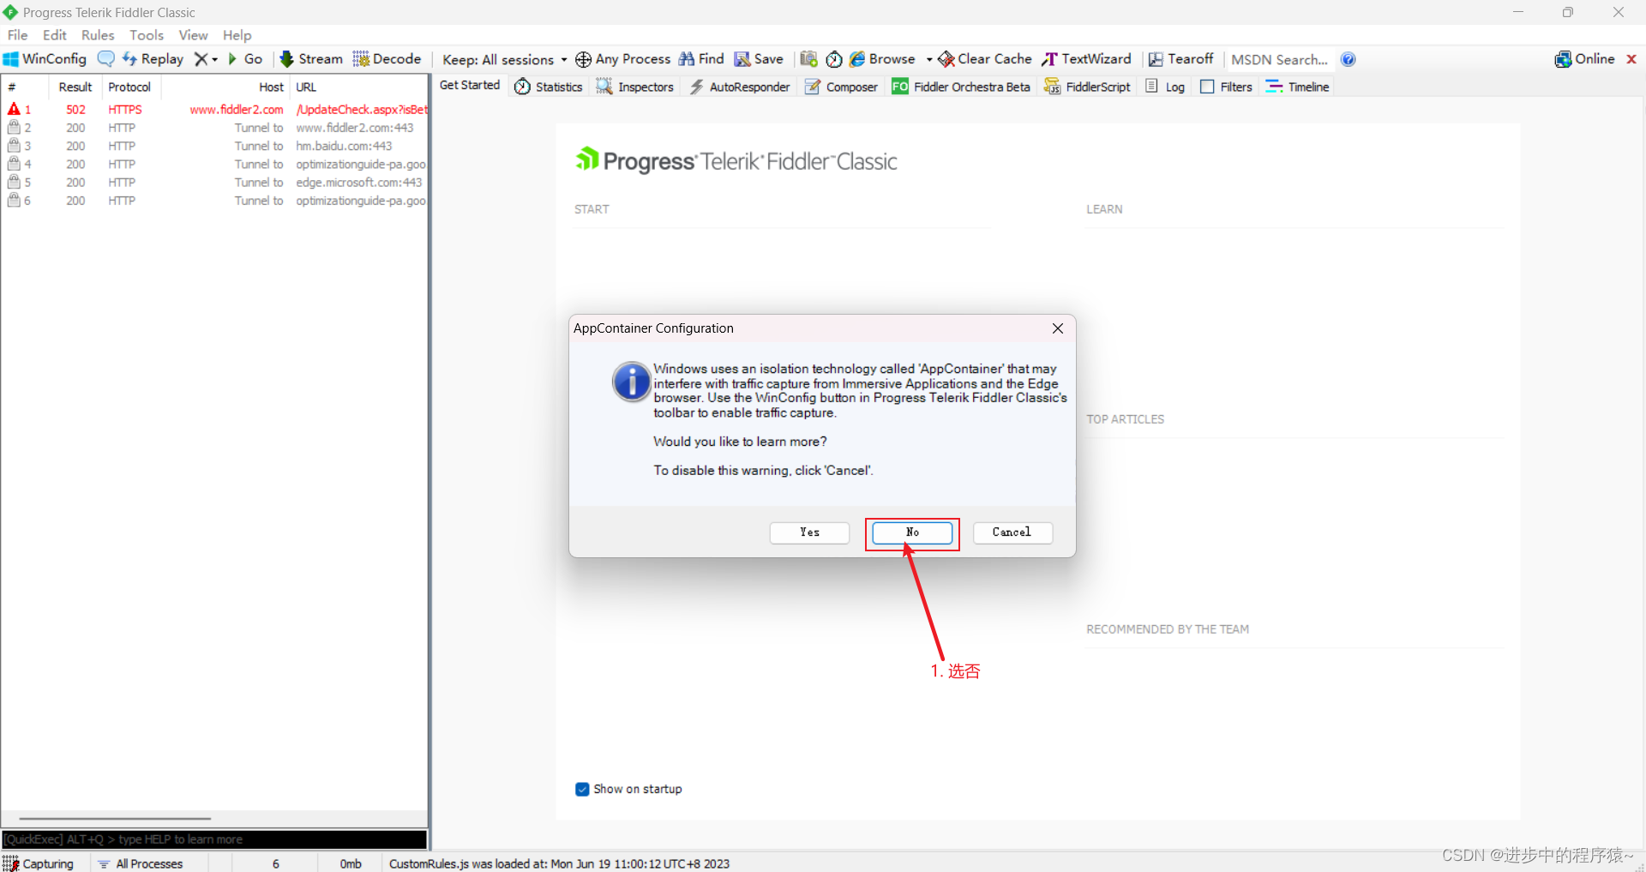Open Find sessions
Viewport: 1646px width, 872px height.
point(701,59)
